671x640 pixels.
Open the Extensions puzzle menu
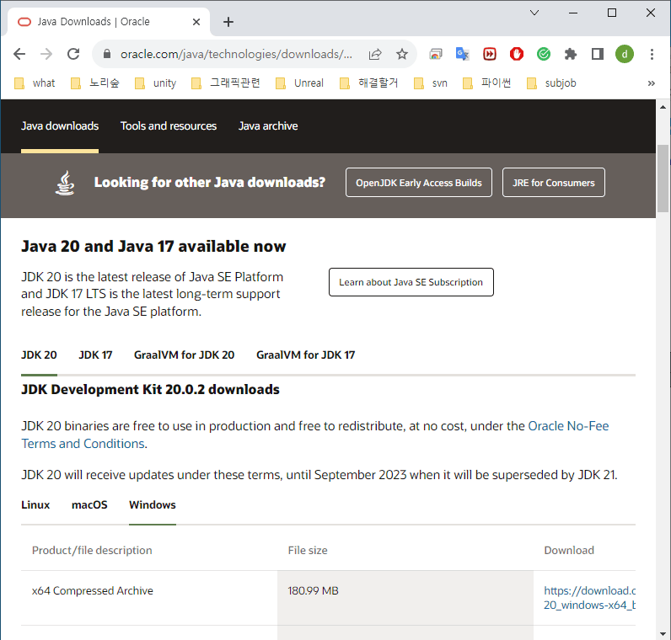click(571, 54)
